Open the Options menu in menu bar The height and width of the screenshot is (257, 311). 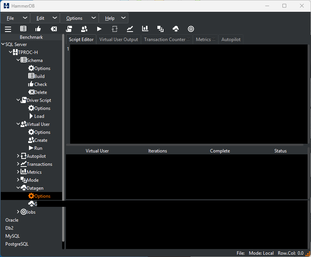coord(79,18)
